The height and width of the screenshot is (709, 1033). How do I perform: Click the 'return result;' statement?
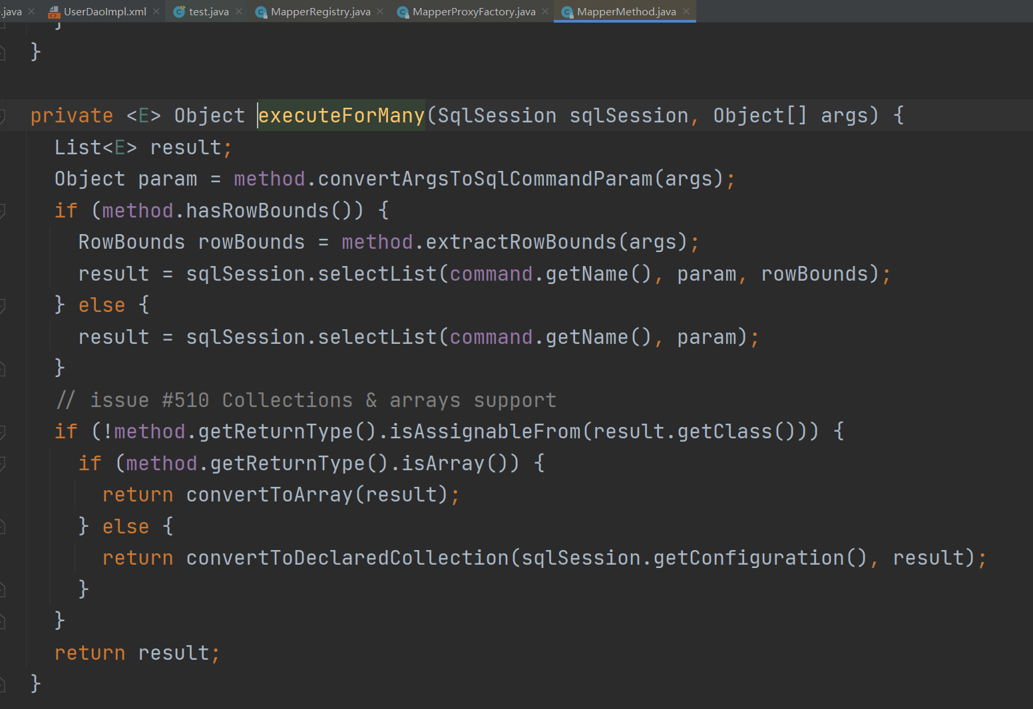137,653
